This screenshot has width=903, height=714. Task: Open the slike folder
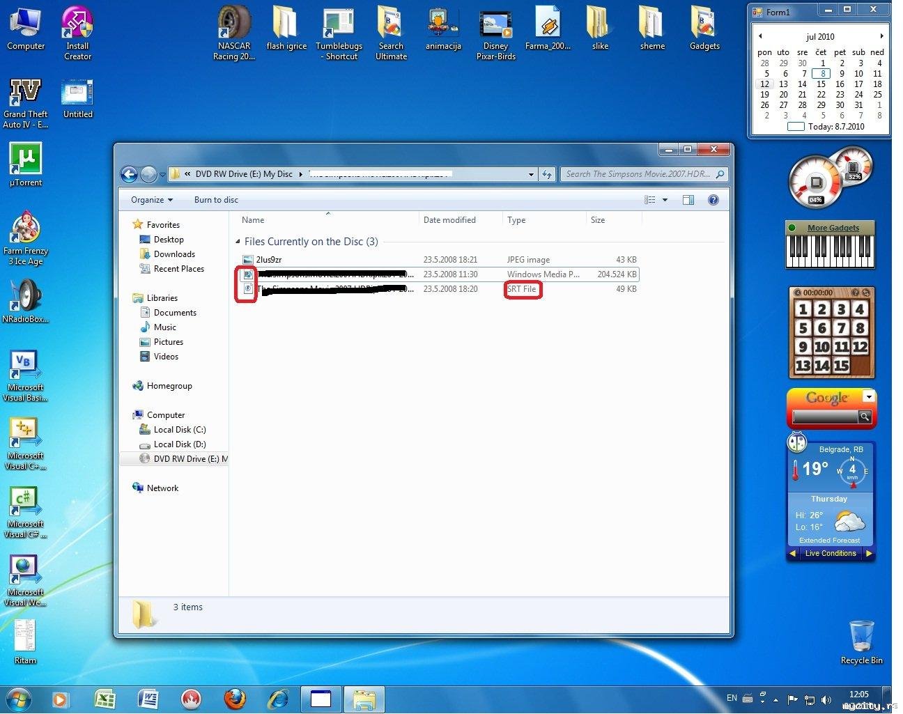coord(600,29)
